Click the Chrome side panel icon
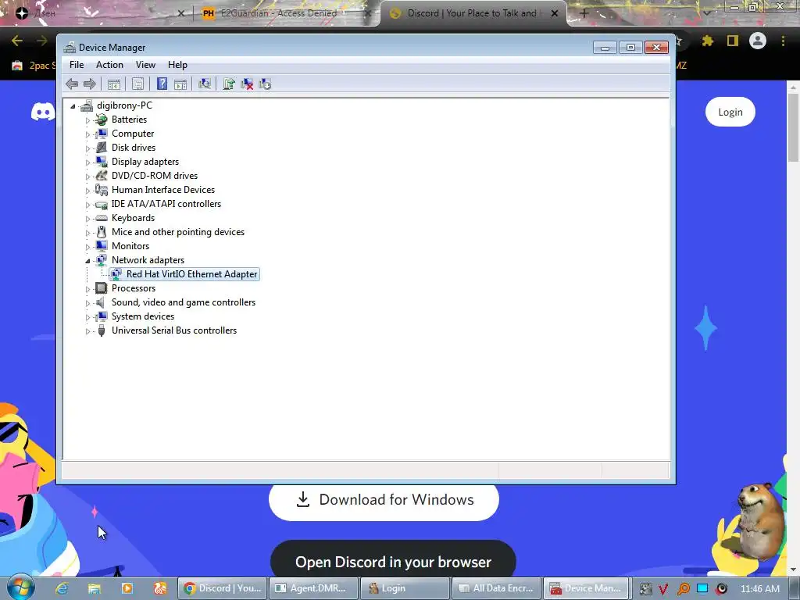Screen dimensions: 800x600 point(733,41)
